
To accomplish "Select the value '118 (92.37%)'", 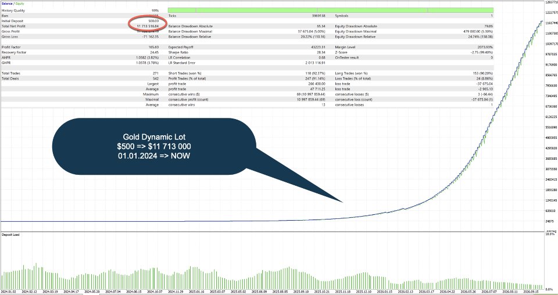I will [315, 73].
